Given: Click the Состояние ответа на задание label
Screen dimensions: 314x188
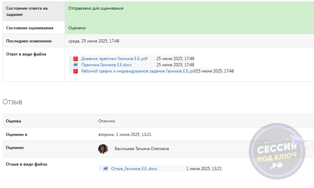Looking at the screenshot, I should tap(27, 11).
